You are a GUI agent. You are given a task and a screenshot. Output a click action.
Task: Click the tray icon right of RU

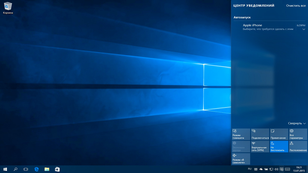[256, 169]
